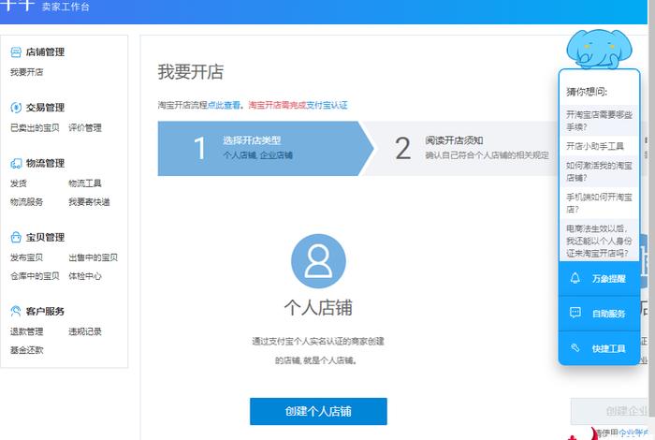
Task: Click the 交易管理 icon in sidebar
Action: 16,108
